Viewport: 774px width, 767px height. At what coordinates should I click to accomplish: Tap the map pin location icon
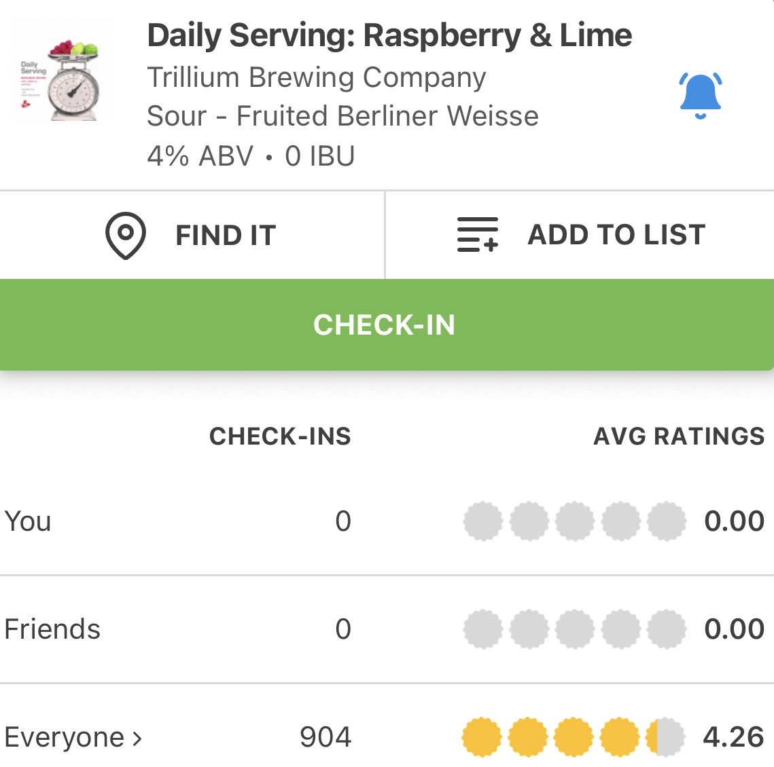(x=126, y=236)
